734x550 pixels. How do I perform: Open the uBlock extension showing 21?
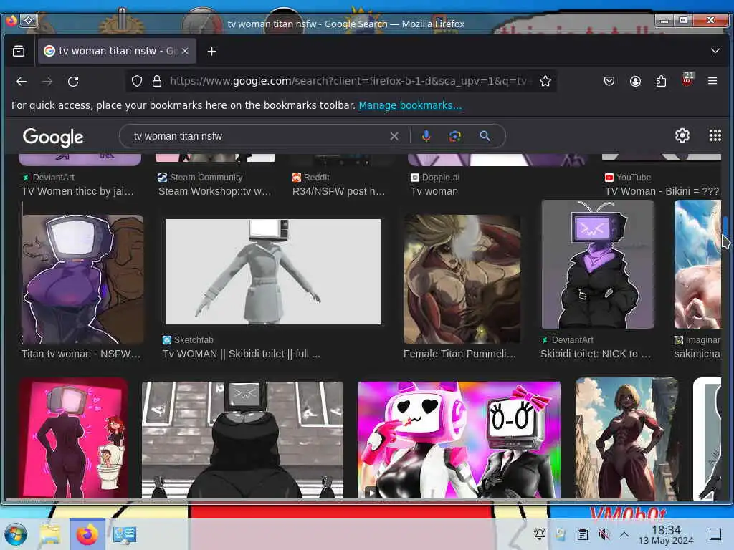(687, 80)
